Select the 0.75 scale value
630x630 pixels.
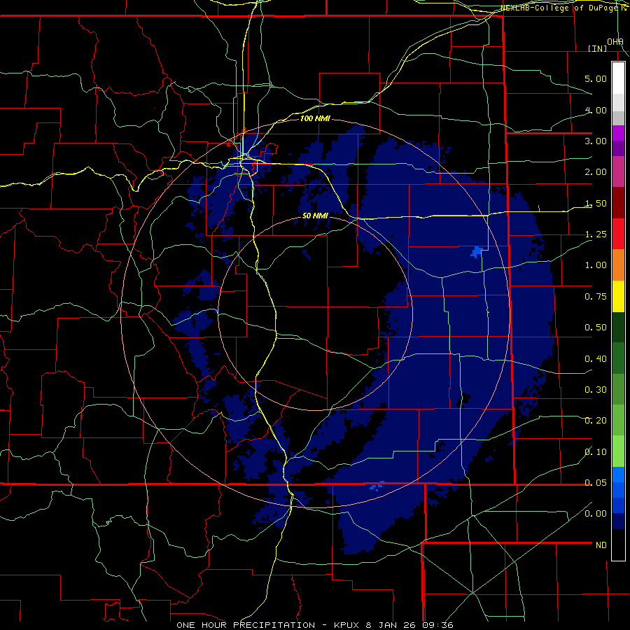[x=596, y=297]
